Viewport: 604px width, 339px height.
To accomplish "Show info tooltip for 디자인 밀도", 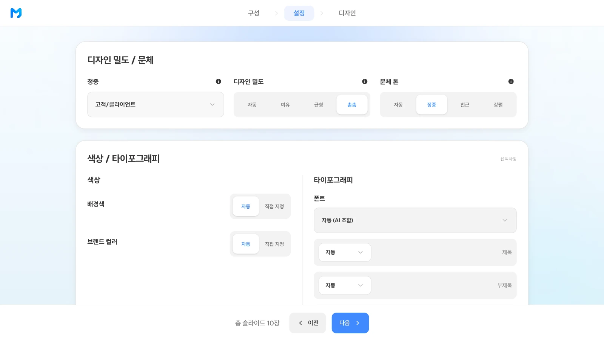I will pyautogui.click(x=365, y=81).
